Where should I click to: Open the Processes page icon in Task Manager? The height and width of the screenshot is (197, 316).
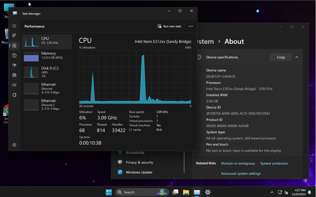coord(14,36)
